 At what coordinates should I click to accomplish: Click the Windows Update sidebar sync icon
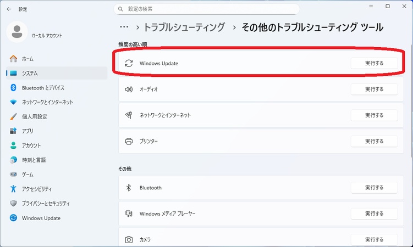pyautogui.click(x=13, y=218)
